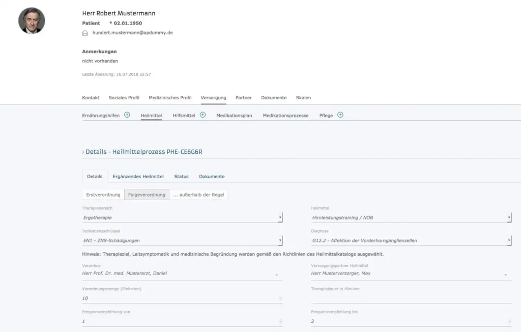Click the plus icon beside Hilfsmittel

click(x=202, y=115)
